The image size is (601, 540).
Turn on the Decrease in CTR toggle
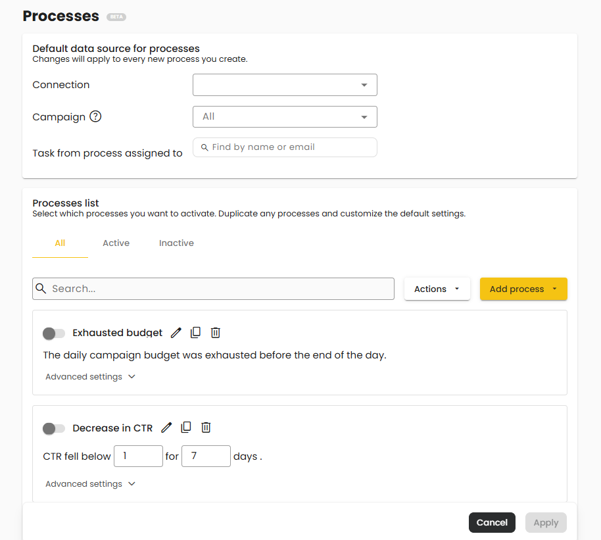54,429
